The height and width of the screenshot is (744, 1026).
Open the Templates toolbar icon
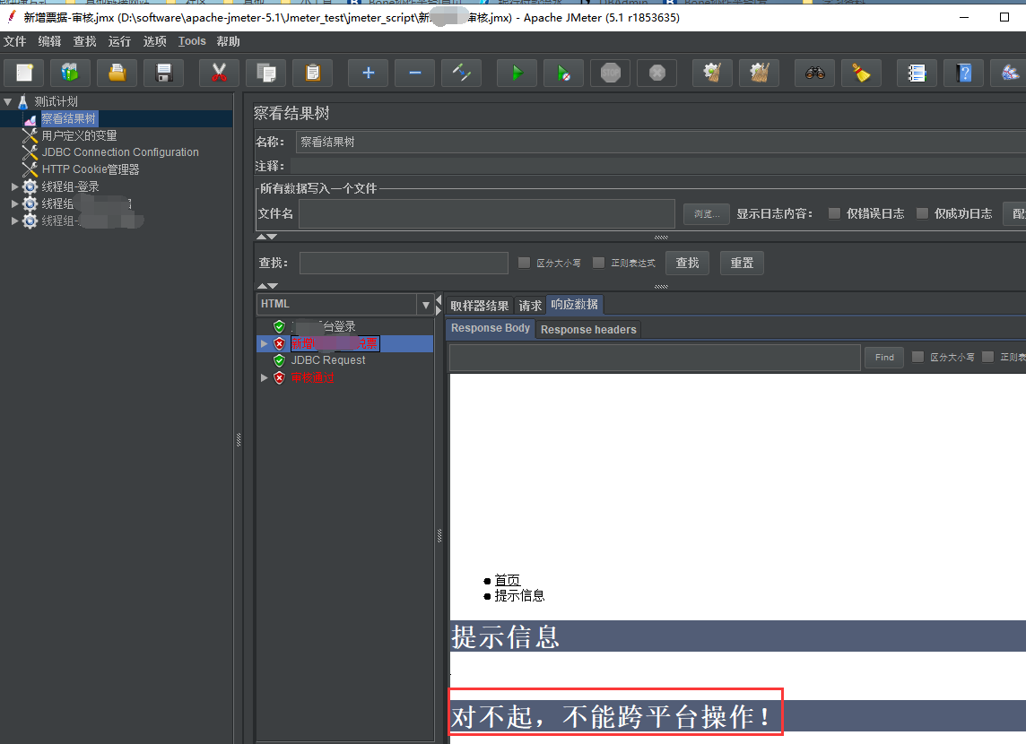[70, 73]
